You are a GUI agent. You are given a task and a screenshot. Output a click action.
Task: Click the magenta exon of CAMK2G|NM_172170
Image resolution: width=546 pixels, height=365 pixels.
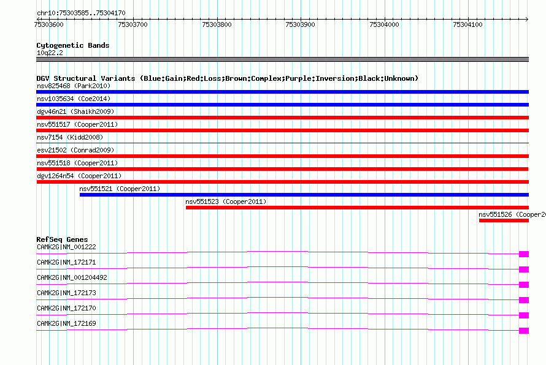pos(524,315)
